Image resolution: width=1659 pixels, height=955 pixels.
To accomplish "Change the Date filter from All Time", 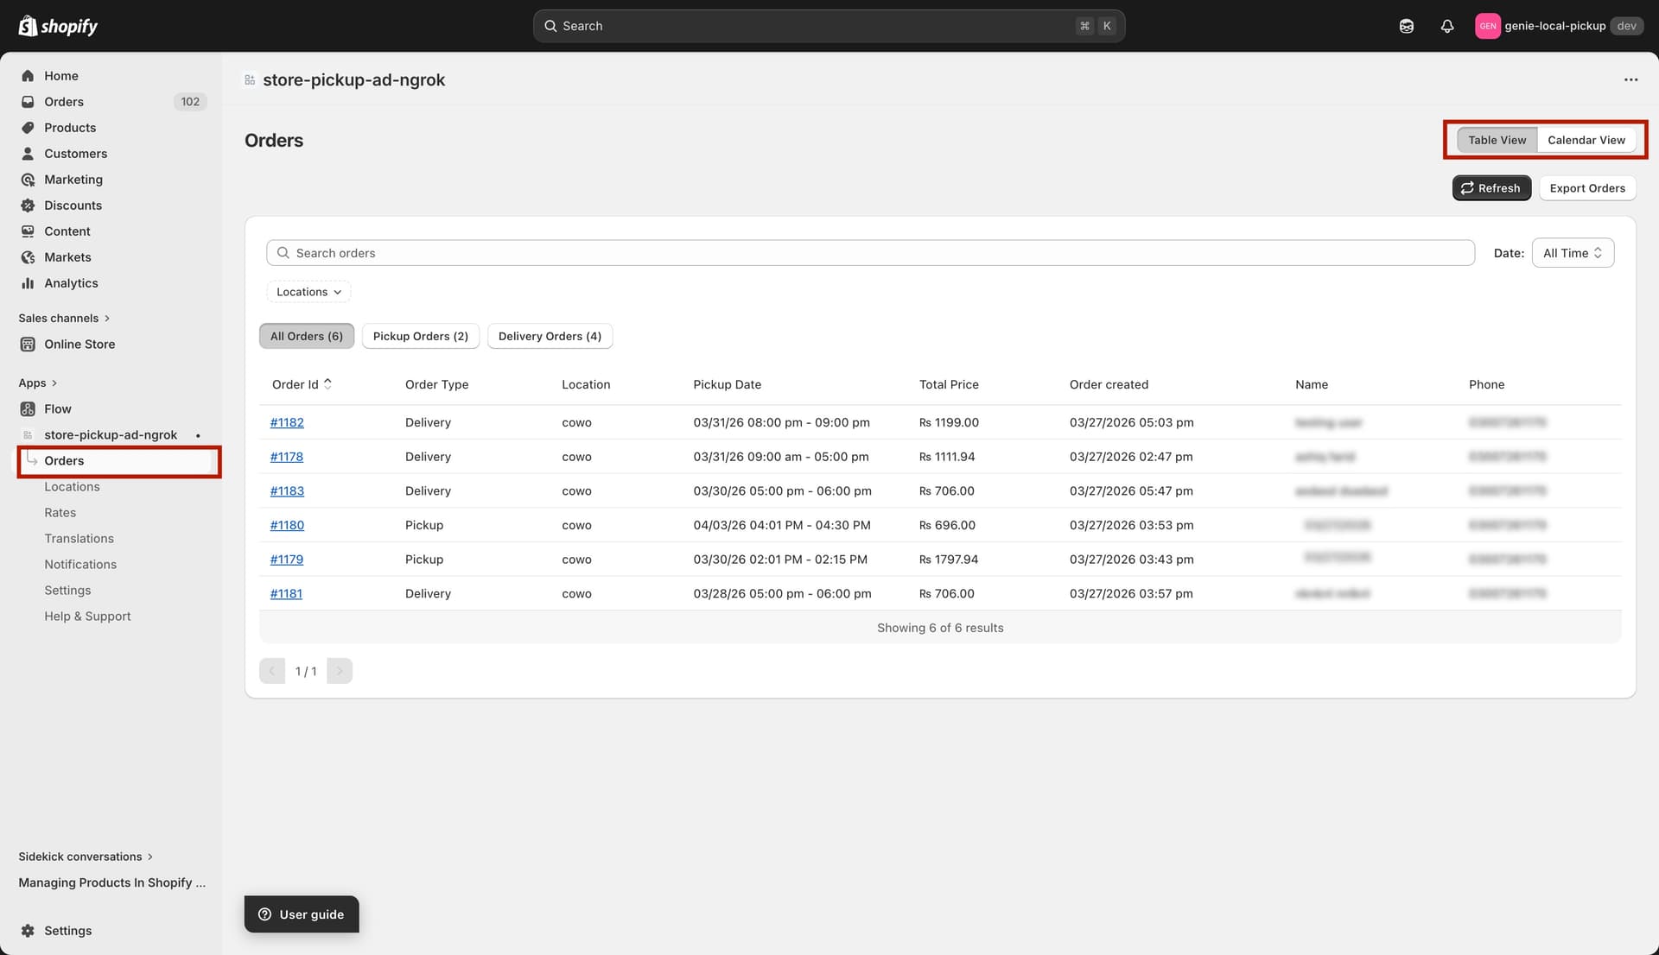I will click(1572, 252).
